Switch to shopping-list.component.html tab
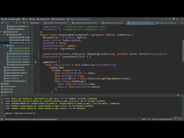Screen dimensions: 184x138 coord(85,23)
